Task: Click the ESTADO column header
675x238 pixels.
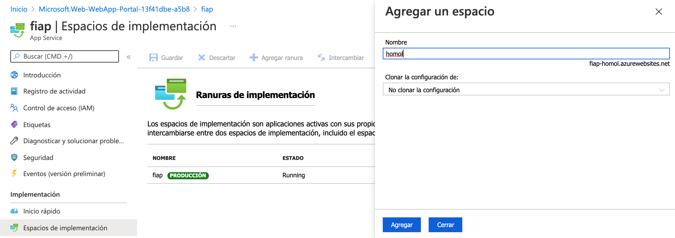Action: pyautogui.click(x=293, y=158)
